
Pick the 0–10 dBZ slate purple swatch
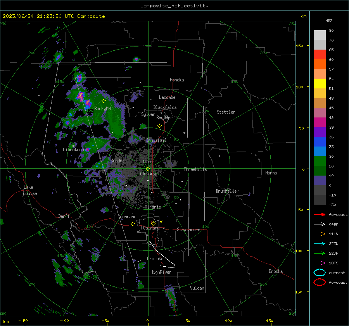point(320,181)
